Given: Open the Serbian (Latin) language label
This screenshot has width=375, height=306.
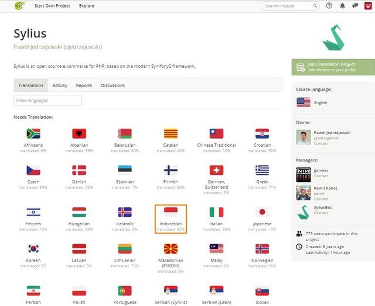Looking at the screenshot, I should [x=216, y=302].
